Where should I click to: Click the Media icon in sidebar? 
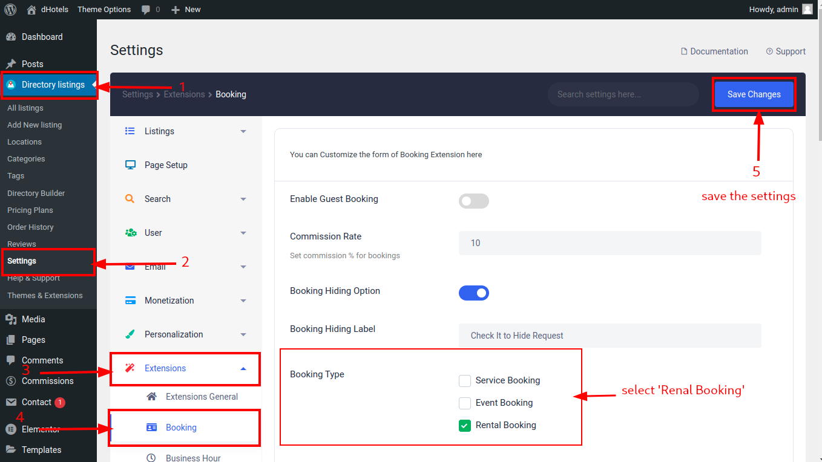[x=11, y=319]
